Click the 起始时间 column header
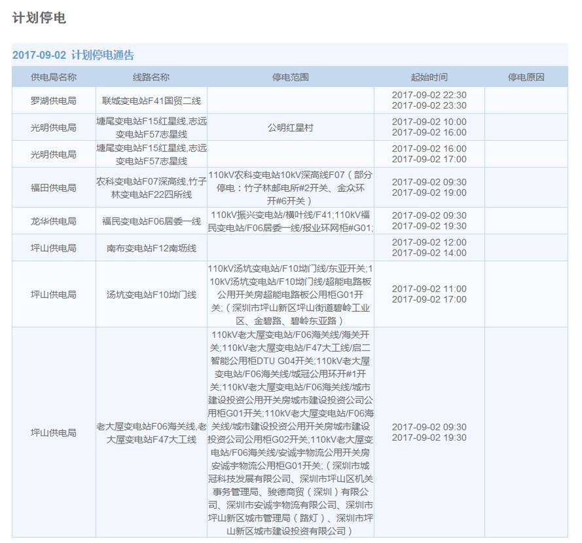The height and width of the screenshot is (543, 582). coord(429,77)
